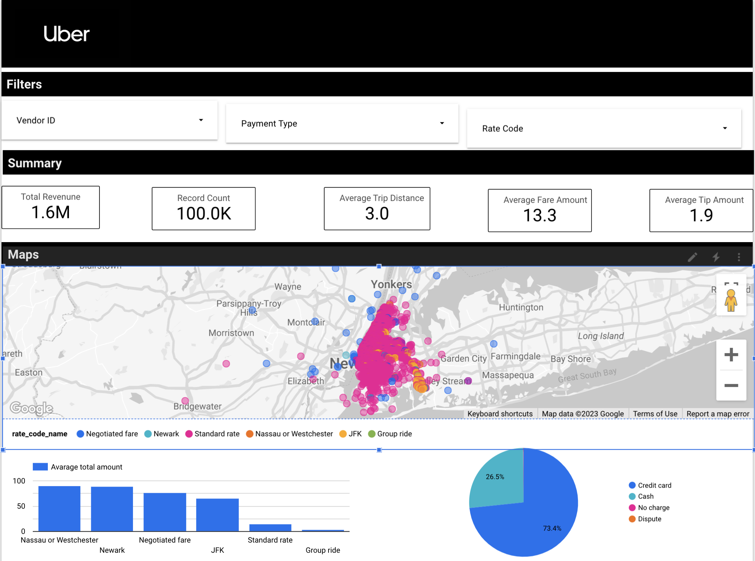Screen dimensions: 755x561
Task: Click the Summary section header
Action: click(34, 163)
